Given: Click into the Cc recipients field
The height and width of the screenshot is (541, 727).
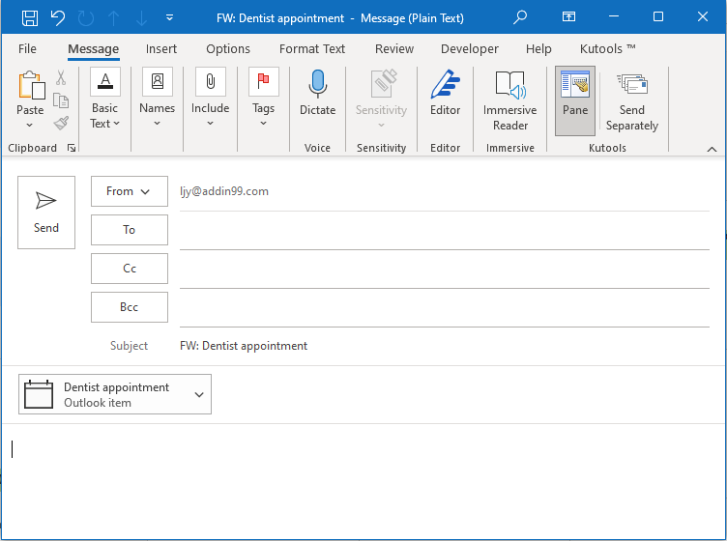Looking at the screenshot, I should click(x=444, y=270).
